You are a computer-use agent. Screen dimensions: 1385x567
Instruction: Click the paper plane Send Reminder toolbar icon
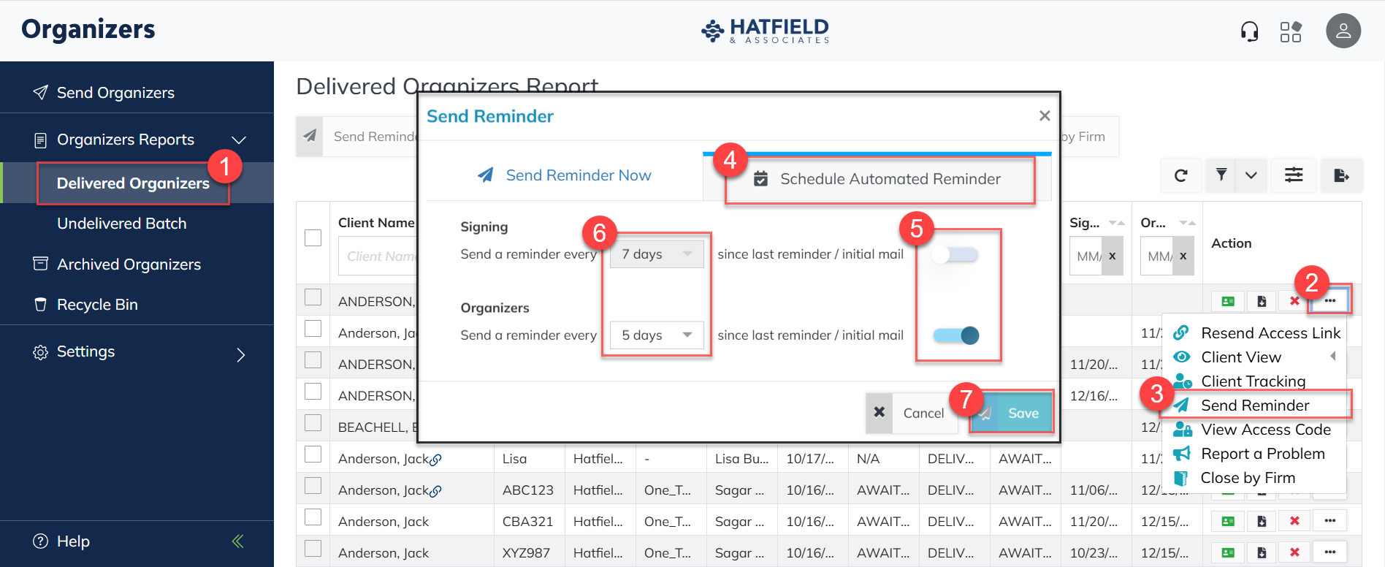[310, 136]
